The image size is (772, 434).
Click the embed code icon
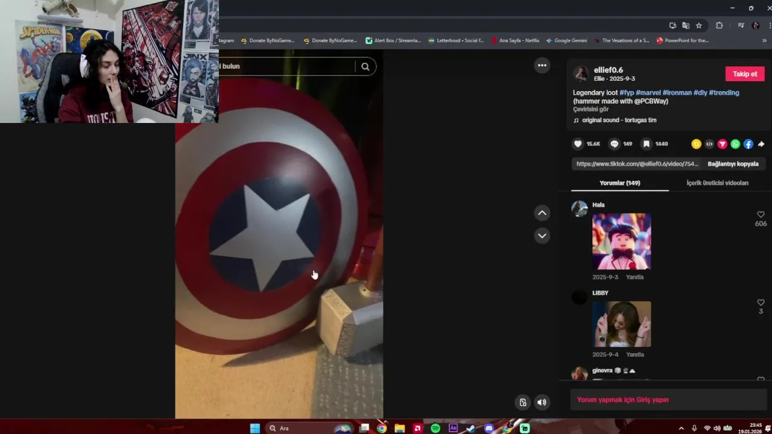709,144
